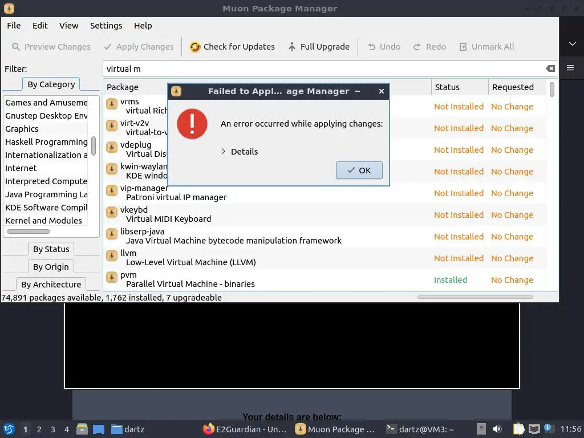Open the File menu
The image size is (584, 438).
pyautogui.click(x=14, y=26)
